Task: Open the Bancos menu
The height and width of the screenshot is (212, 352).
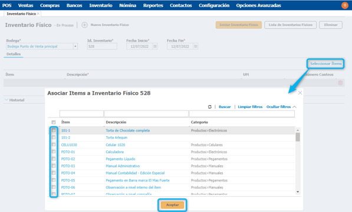Action: tap(74, 5)
